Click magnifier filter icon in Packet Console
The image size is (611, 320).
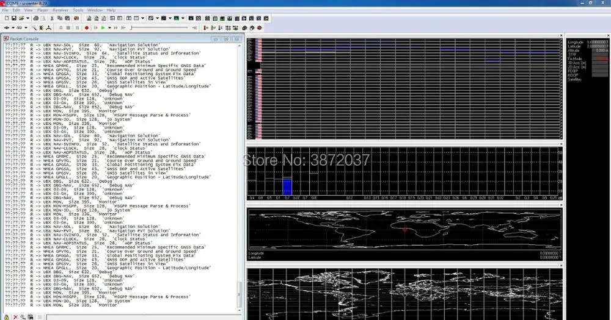coord(23,318)
